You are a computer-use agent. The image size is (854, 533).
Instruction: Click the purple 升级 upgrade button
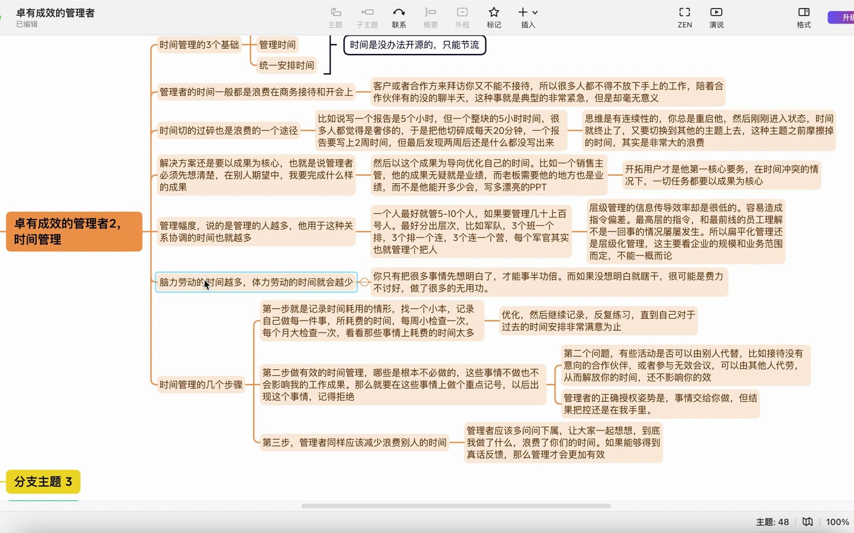point(841,18)
